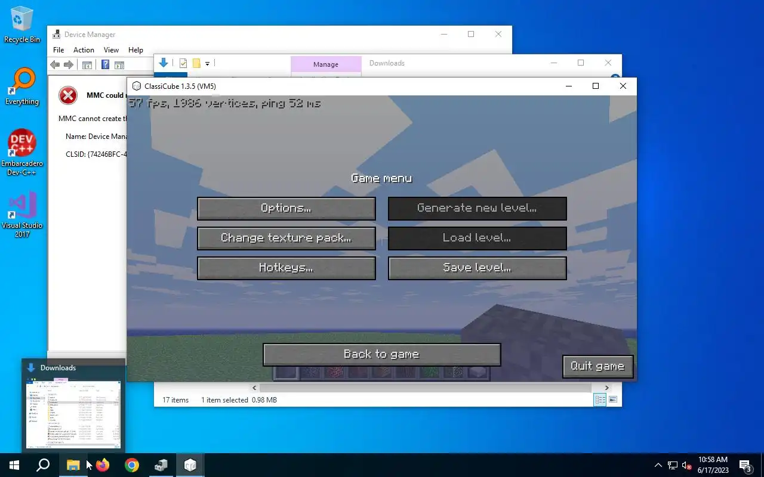Click taskbar Search magnifier icon
This screenshot has height=477, width=764.
point(43,465)
